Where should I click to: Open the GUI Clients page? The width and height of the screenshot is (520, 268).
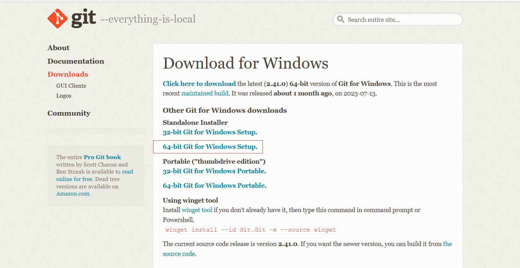pyautogui.click(x=71, y=86)
